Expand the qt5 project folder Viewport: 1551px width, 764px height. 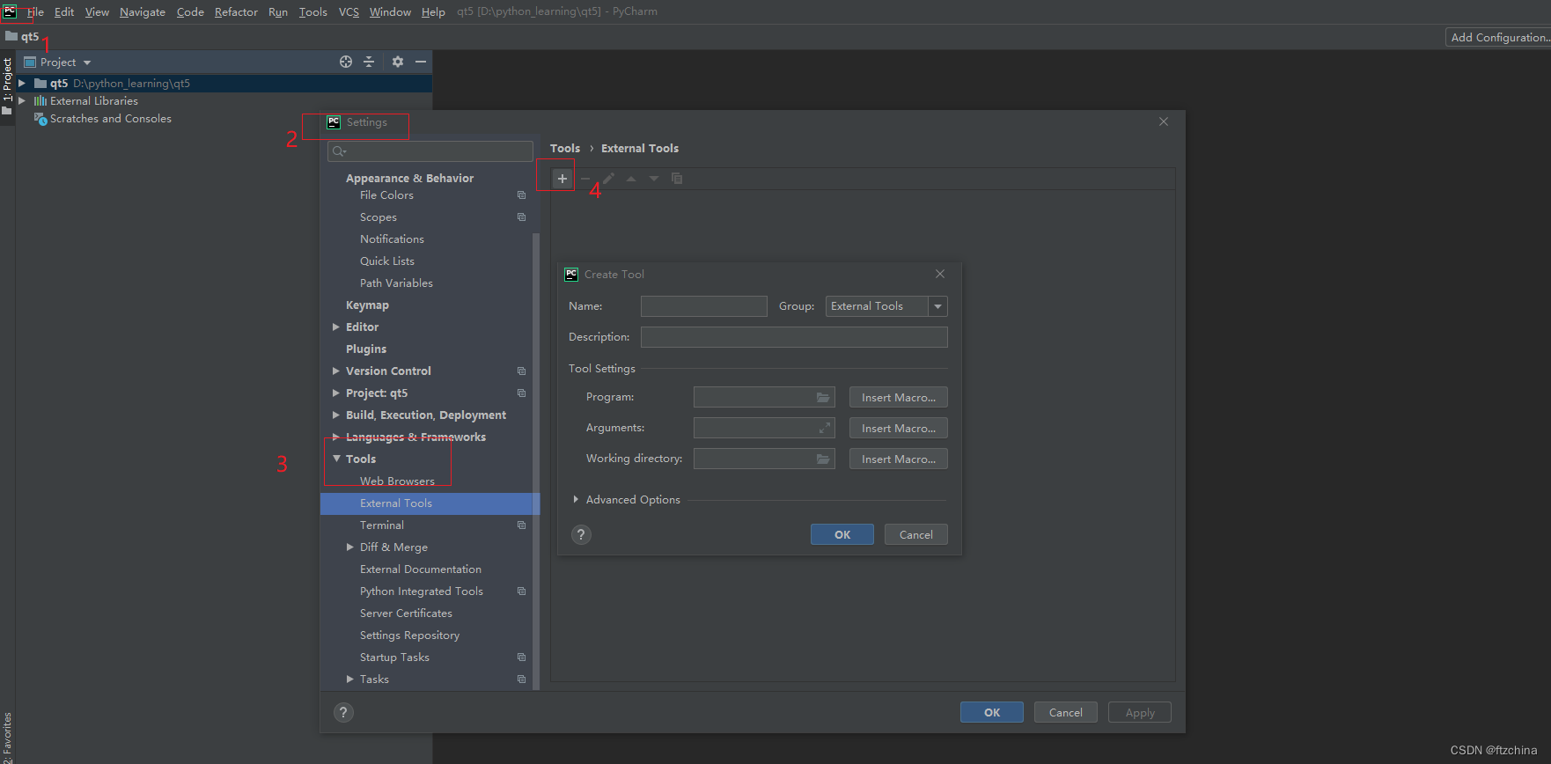coord(22,83)
